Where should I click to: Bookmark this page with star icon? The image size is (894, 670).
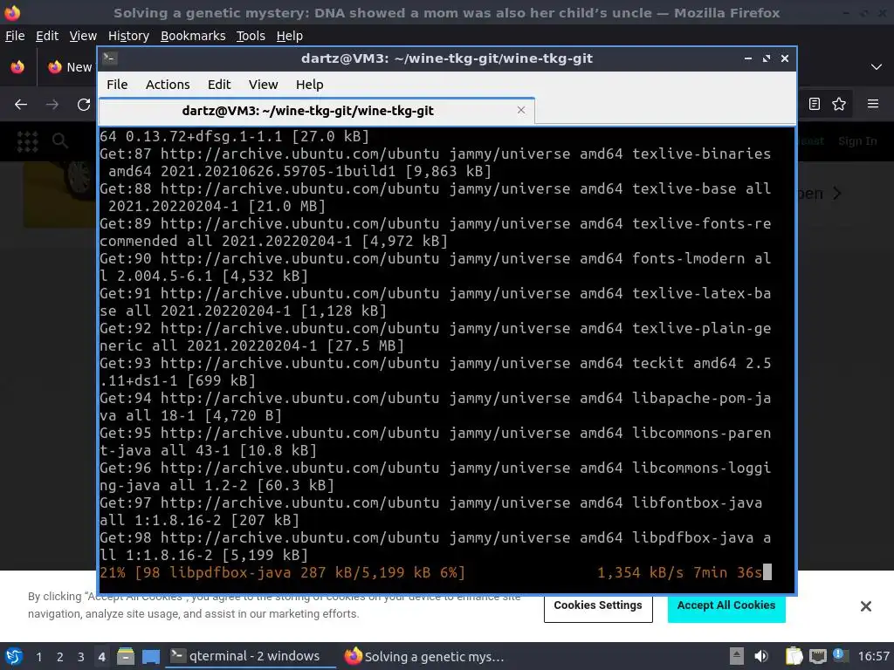[x=839, y=104]
